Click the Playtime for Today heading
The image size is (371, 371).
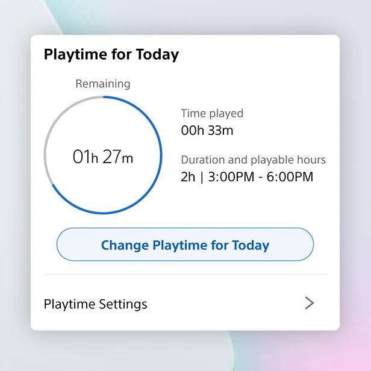[x=111, y=55]
